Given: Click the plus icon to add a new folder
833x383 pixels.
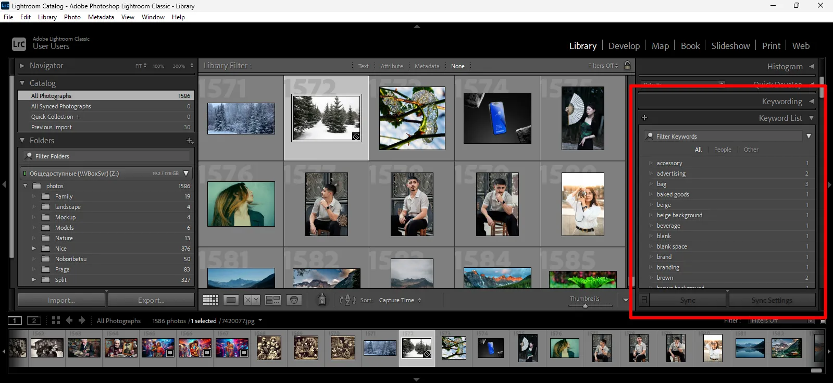Looking at the screenshot, I should (190, 141).
